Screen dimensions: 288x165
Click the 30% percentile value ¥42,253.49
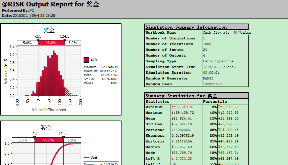(x=228, y=136)
